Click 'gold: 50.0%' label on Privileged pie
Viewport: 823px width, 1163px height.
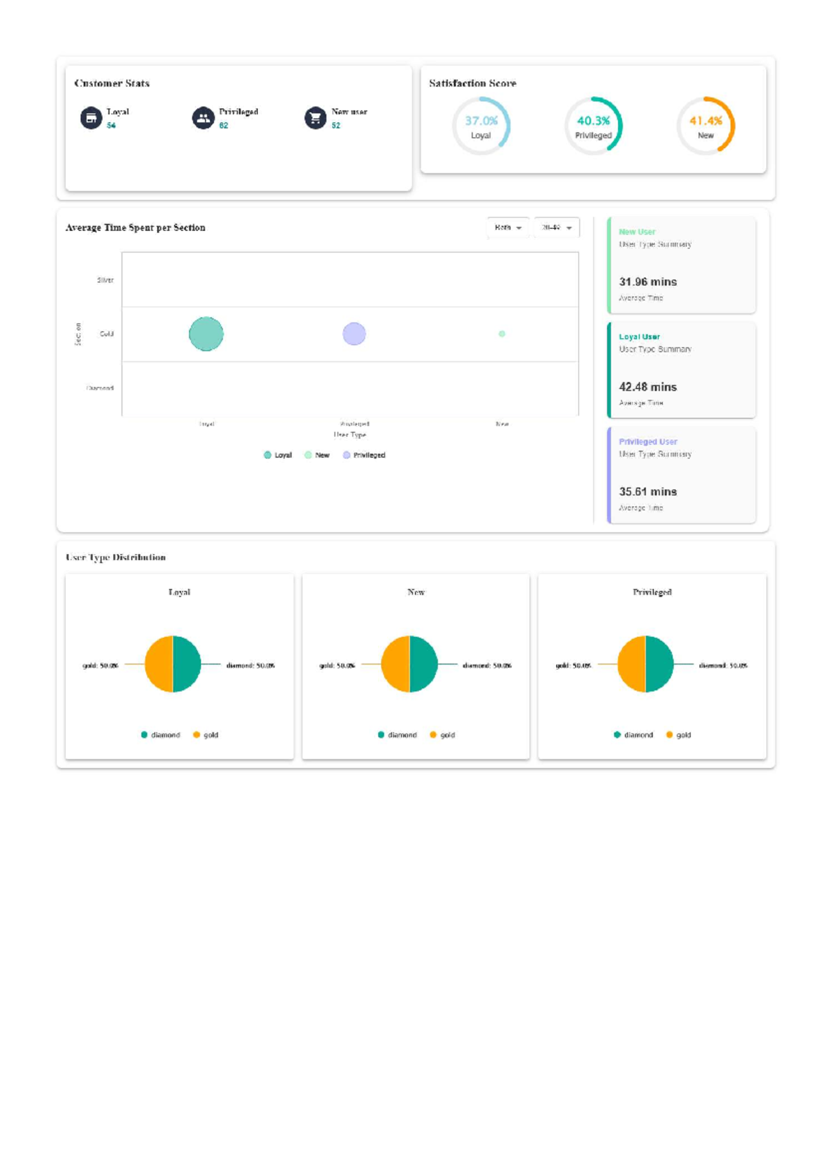point(573,665)
